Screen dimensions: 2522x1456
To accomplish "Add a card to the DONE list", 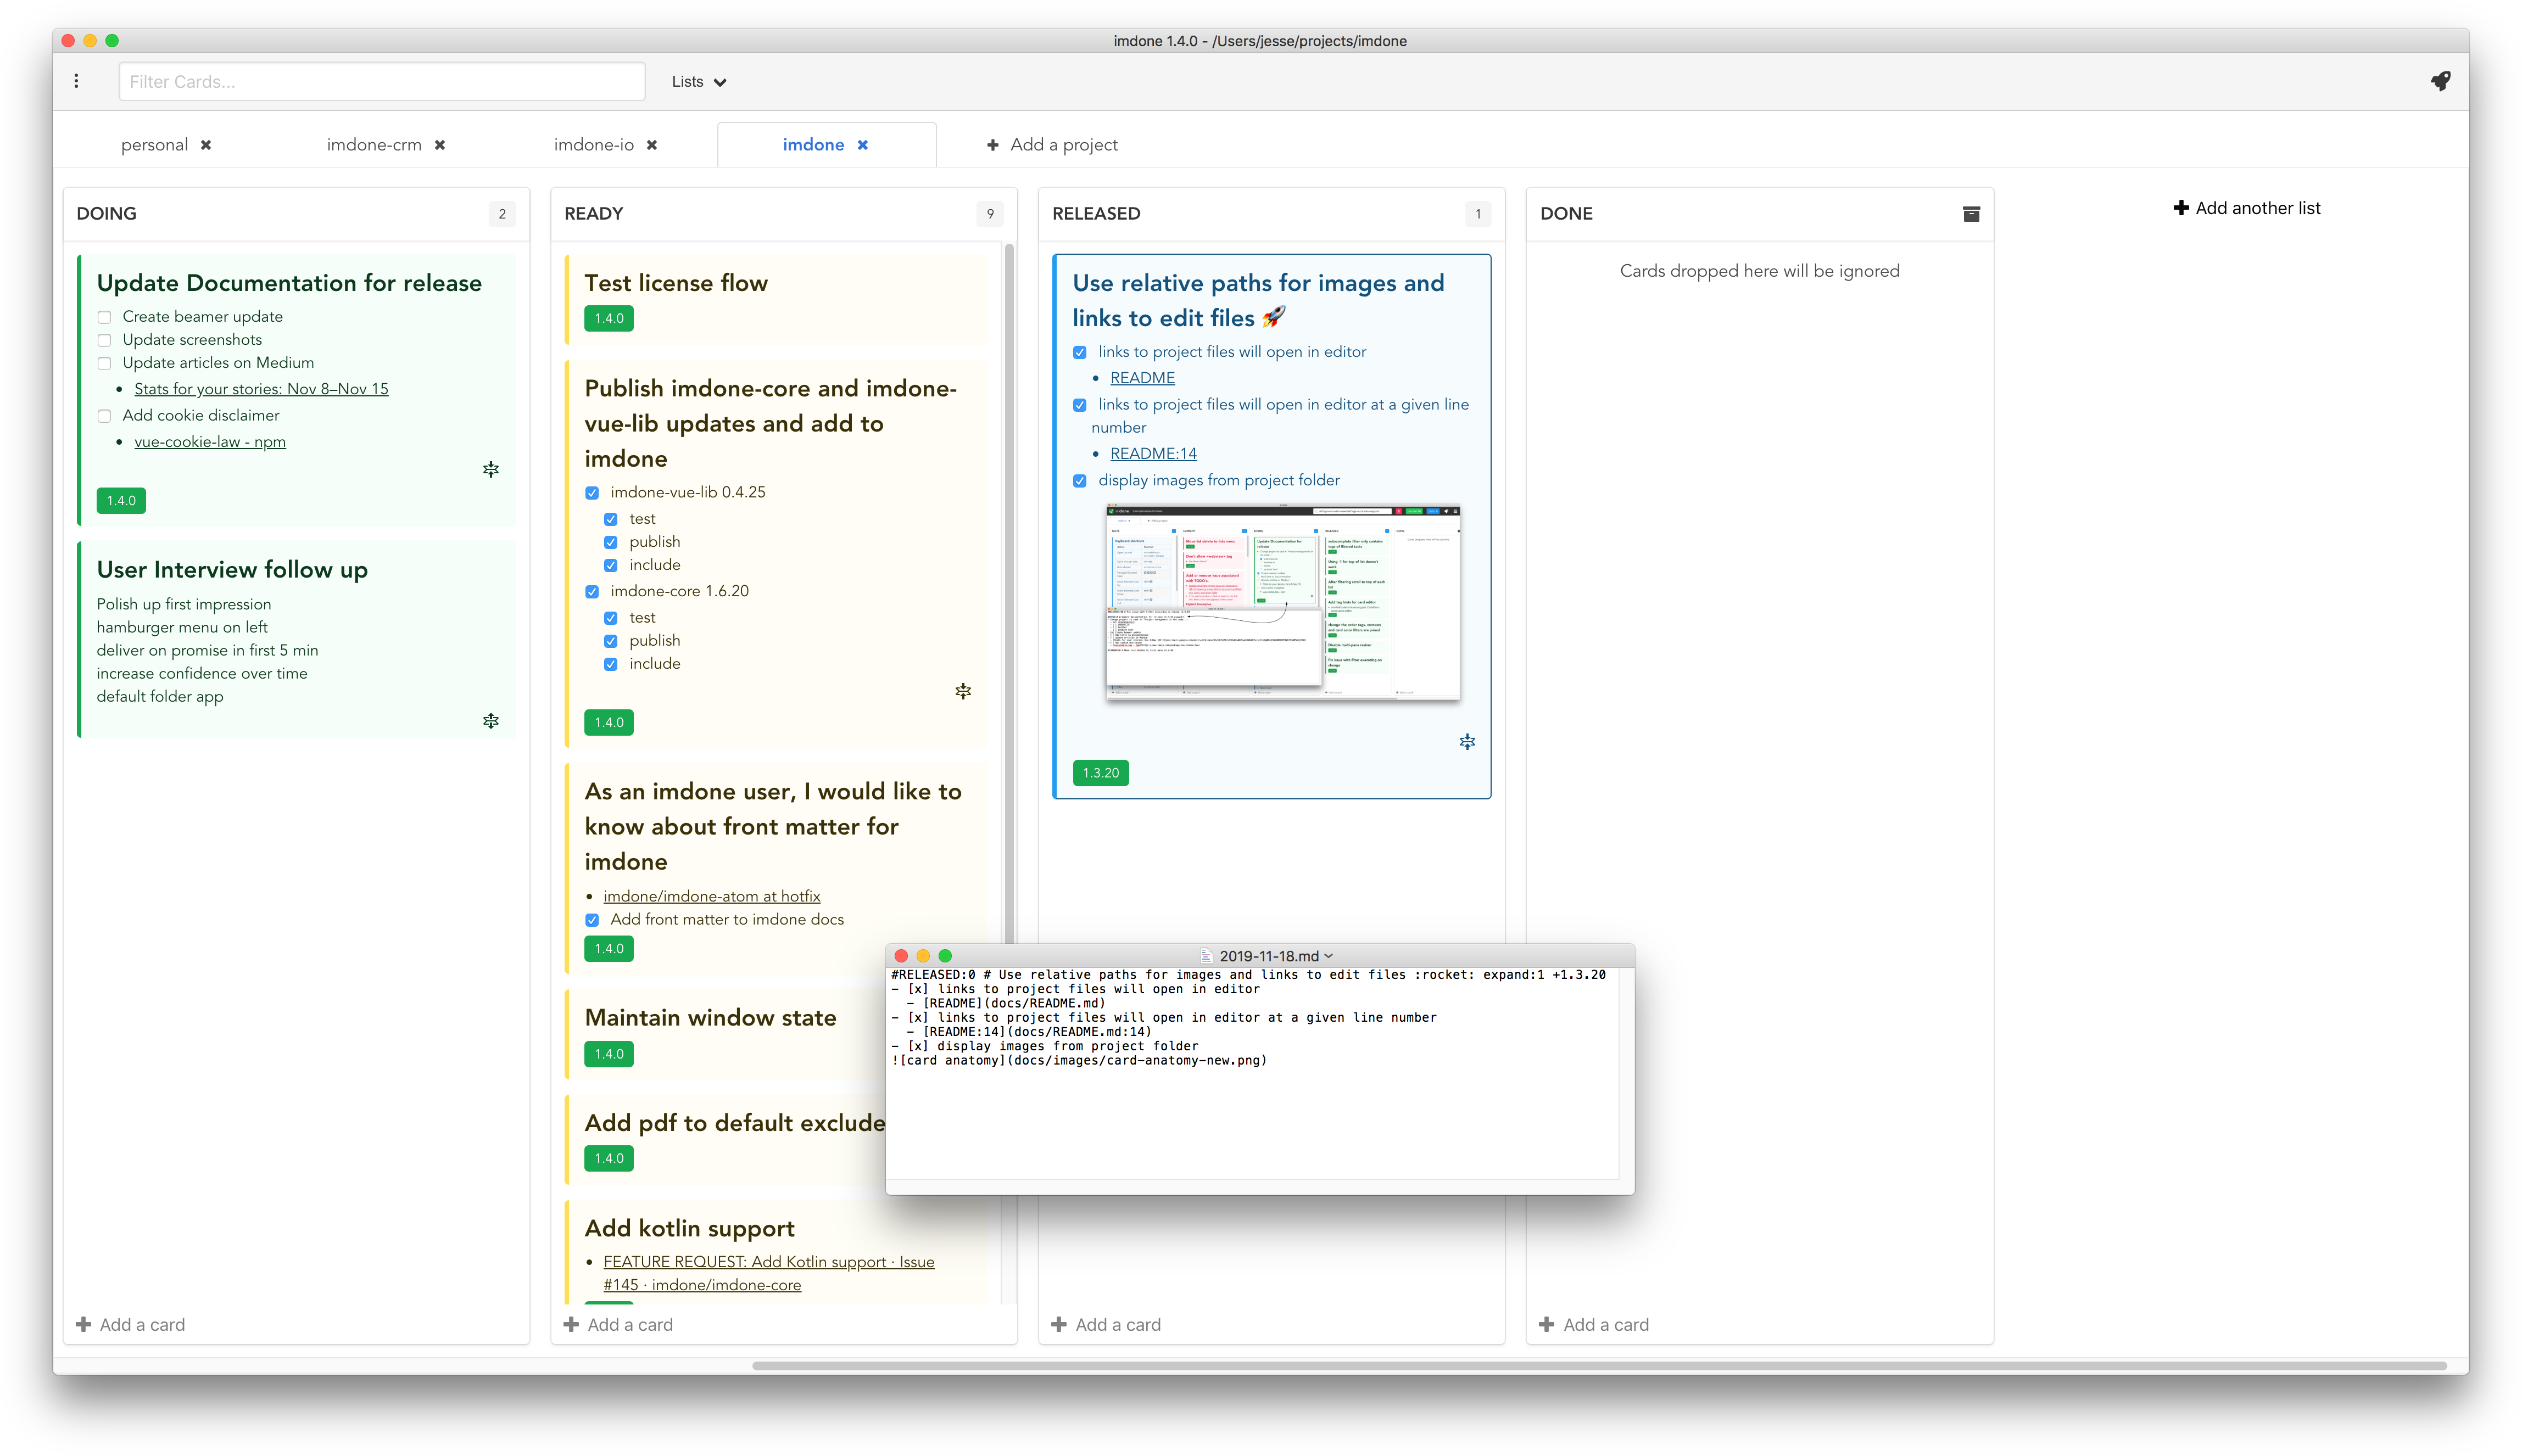I will (1594, 1324).
